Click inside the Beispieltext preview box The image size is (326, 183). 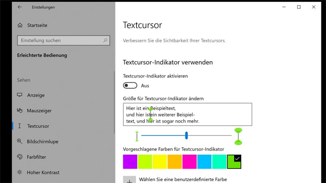188,114
